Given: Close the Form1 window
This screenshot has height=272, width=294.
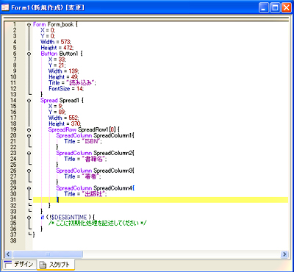Looking at the screenshot, I should 286,8.
